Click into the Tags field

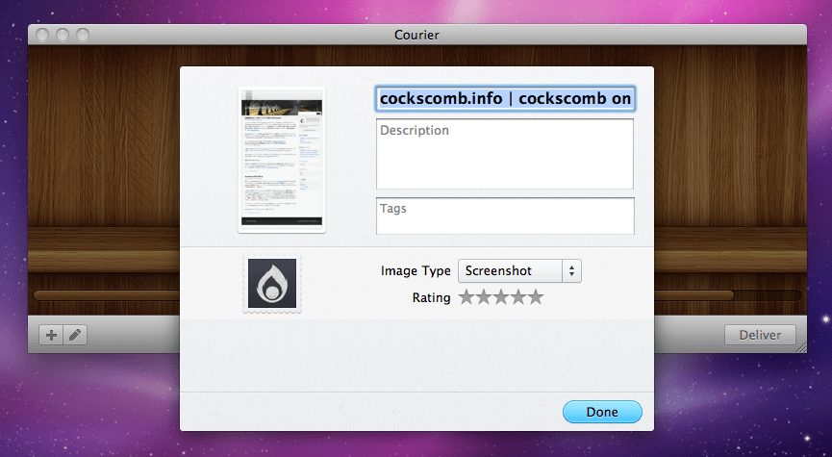[505, 216]
